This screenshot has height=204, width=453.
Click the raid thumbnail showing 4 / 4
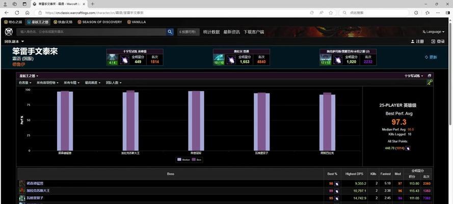click(112, 60)
